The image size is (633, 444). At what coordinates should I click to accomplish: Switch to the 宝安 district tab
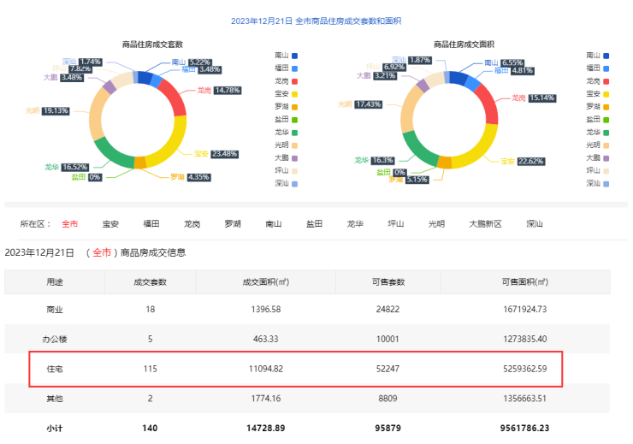pos(110,224)
